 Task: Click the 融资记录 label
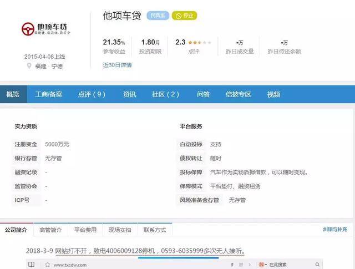pos(26,172)
